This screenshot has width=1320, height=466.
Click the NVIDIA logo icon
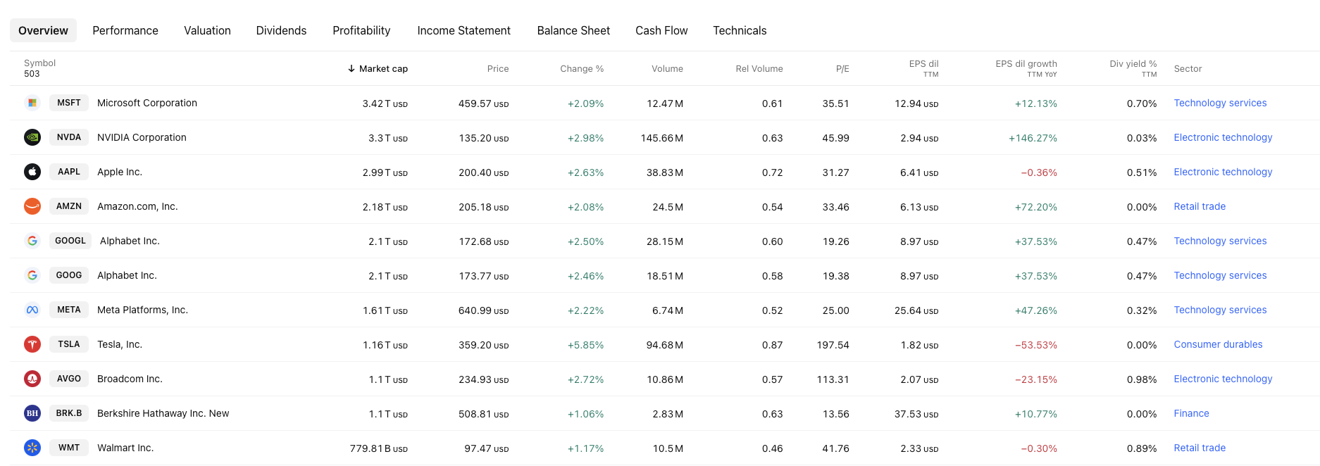click(32, 137)
